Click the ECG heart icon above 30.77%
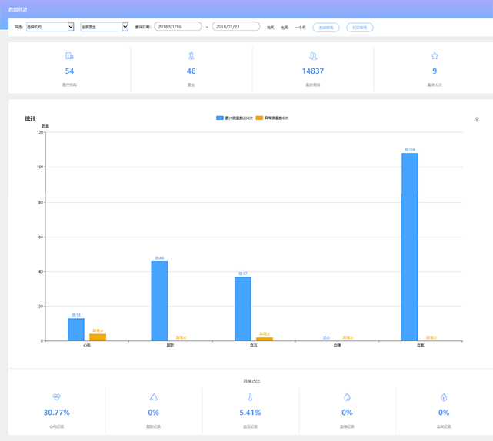The image size is (493, 441). coord(57,397)
